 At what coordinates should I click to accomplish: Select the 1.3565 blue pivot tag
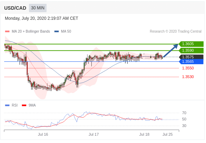tap(191, 61)
